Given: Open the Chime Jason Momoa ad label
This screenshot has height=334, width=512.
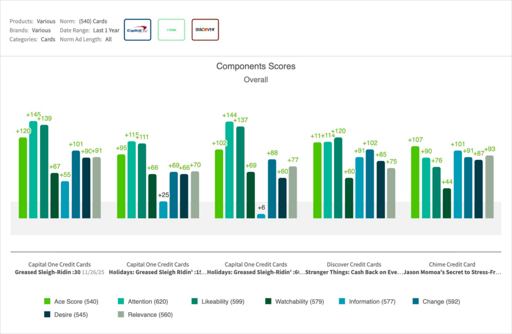Looking at the screenshot, I should pos(451,272).
